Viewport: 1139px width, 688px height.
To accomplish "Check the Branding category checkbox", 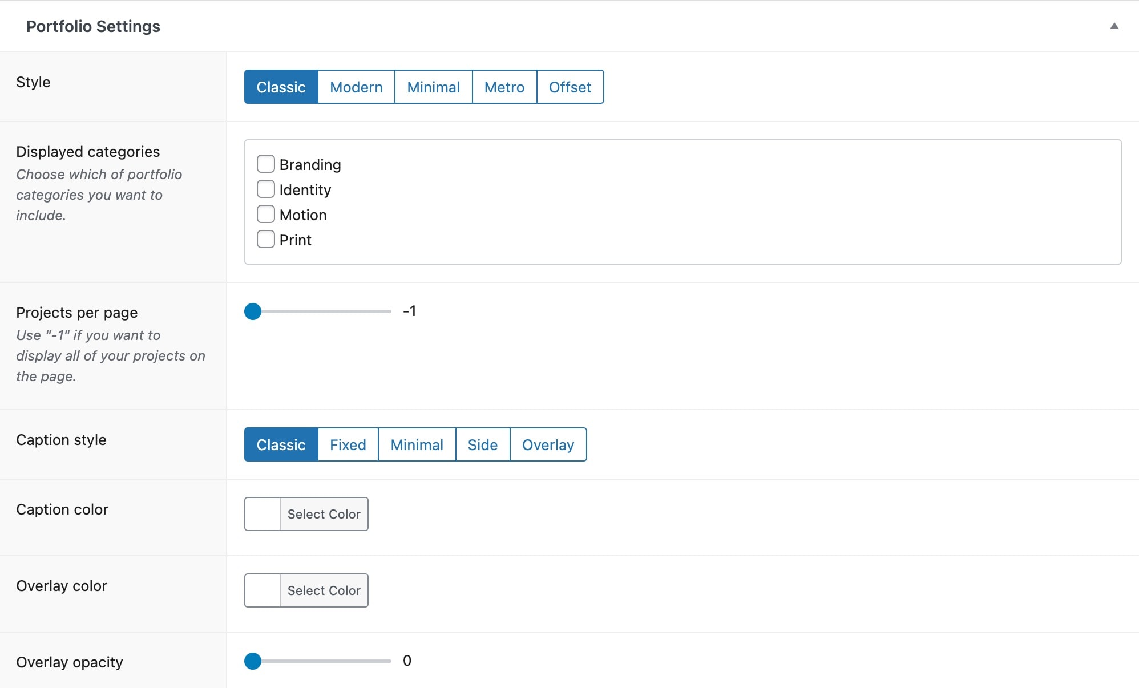I will [x=266, y=164].
